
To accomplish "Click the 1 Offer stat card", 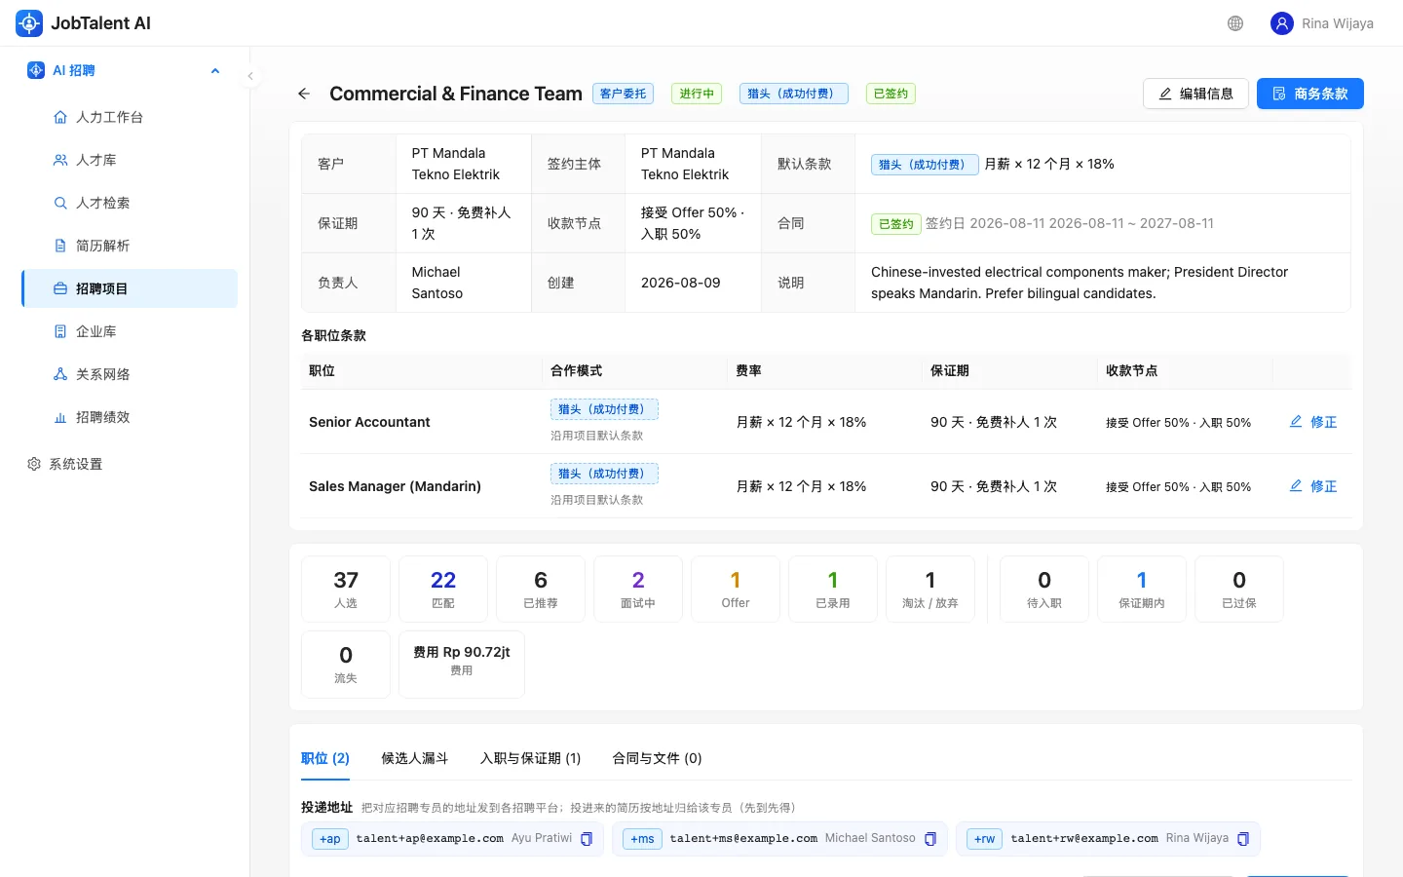I will coord(736,589).
